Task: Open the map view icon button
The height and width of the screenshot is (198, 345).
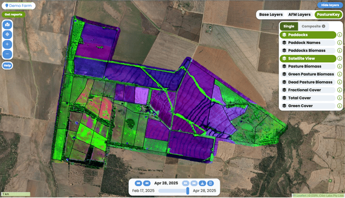Action: (7, 24)
